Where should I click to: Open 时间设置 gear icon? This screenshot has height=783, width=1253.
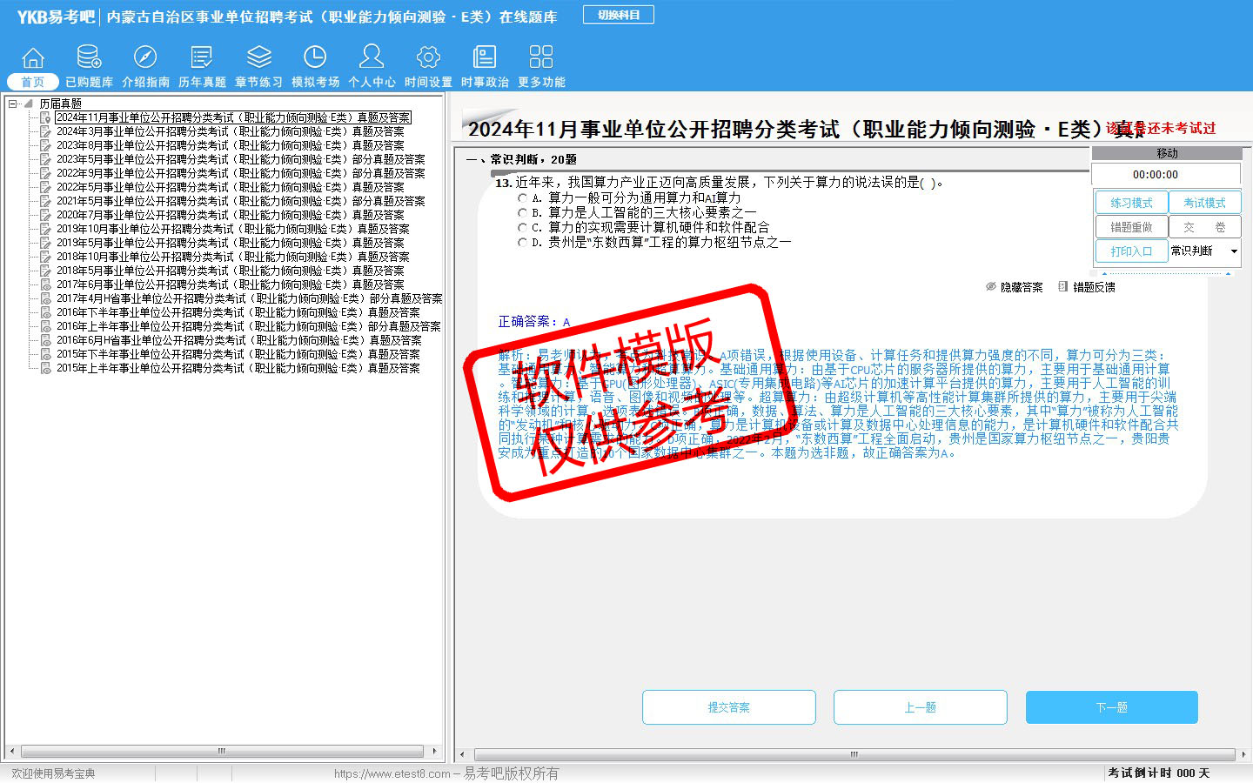pos(428,58)
